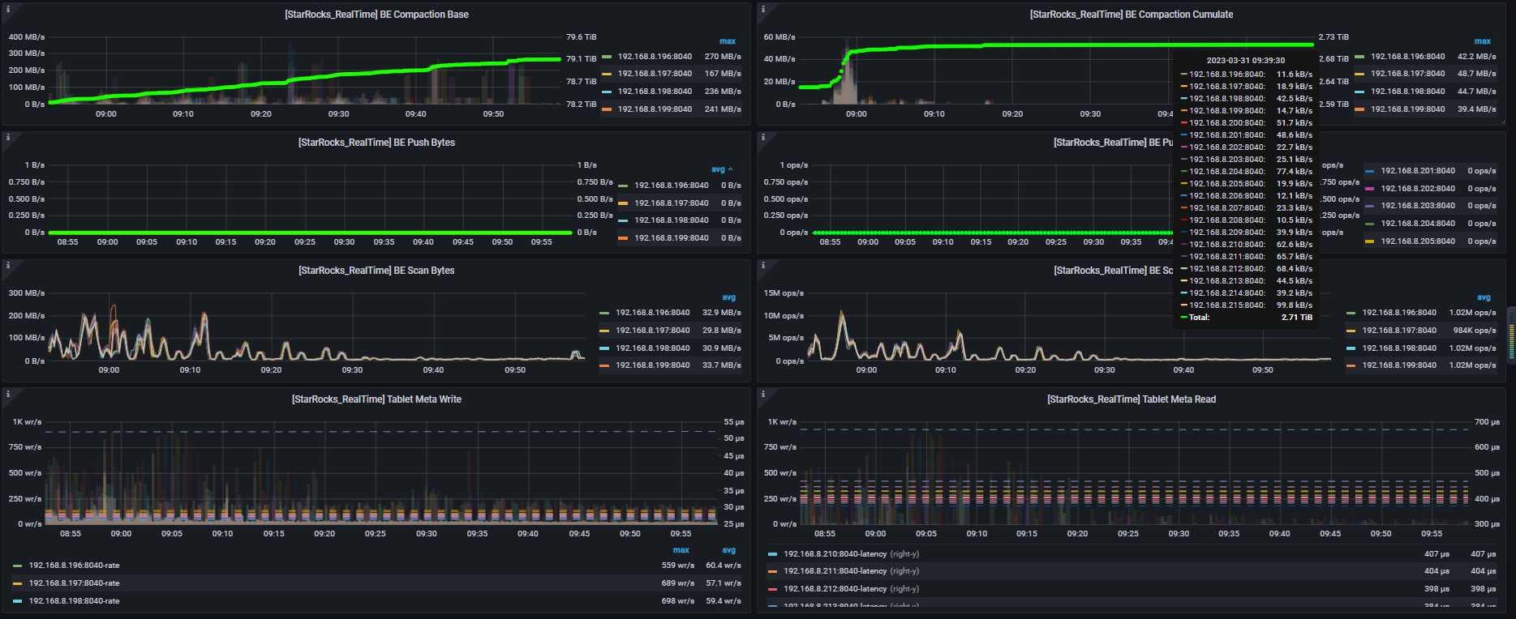Image resolution: width=1516 pixels, height=619 pixels.
Task: Open info icon on BE Scan Bytes panel
Action: [x=8, y=265]
